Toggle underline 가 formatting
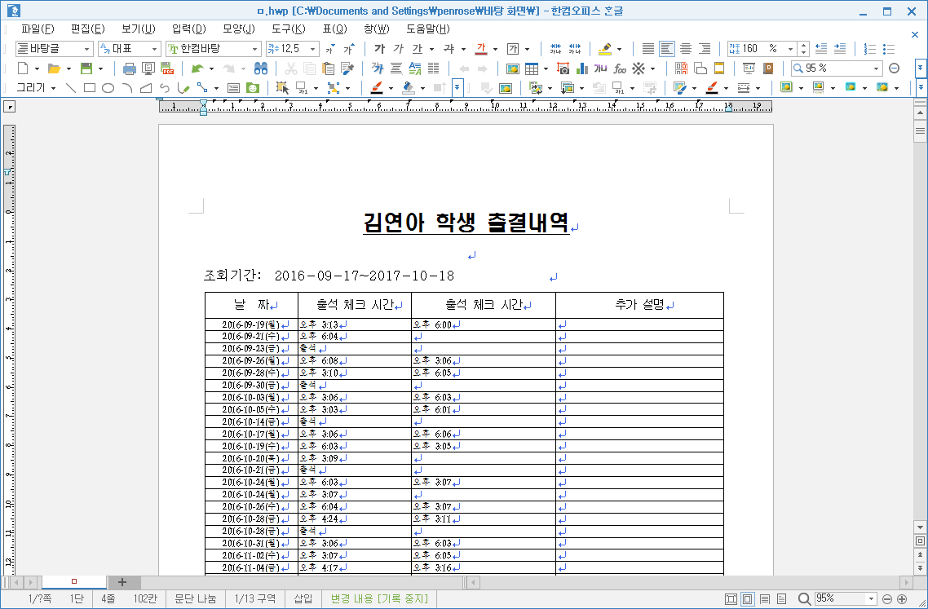The height and width of the screenshot is (609, 928). [x=418, y=49]
